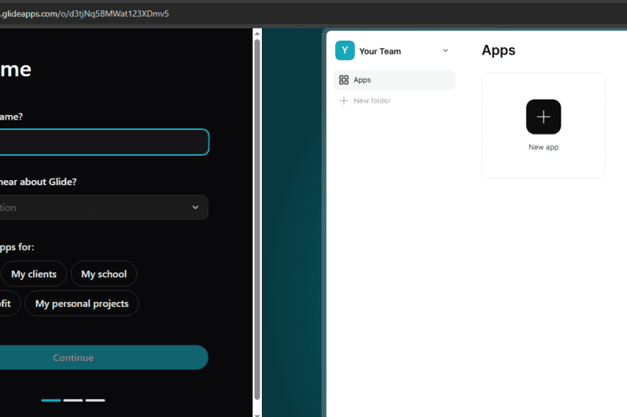The height and width of the screenshot is (417, 627).
Task: Click the plus icon beside New folder
Action: pos(344,100)
